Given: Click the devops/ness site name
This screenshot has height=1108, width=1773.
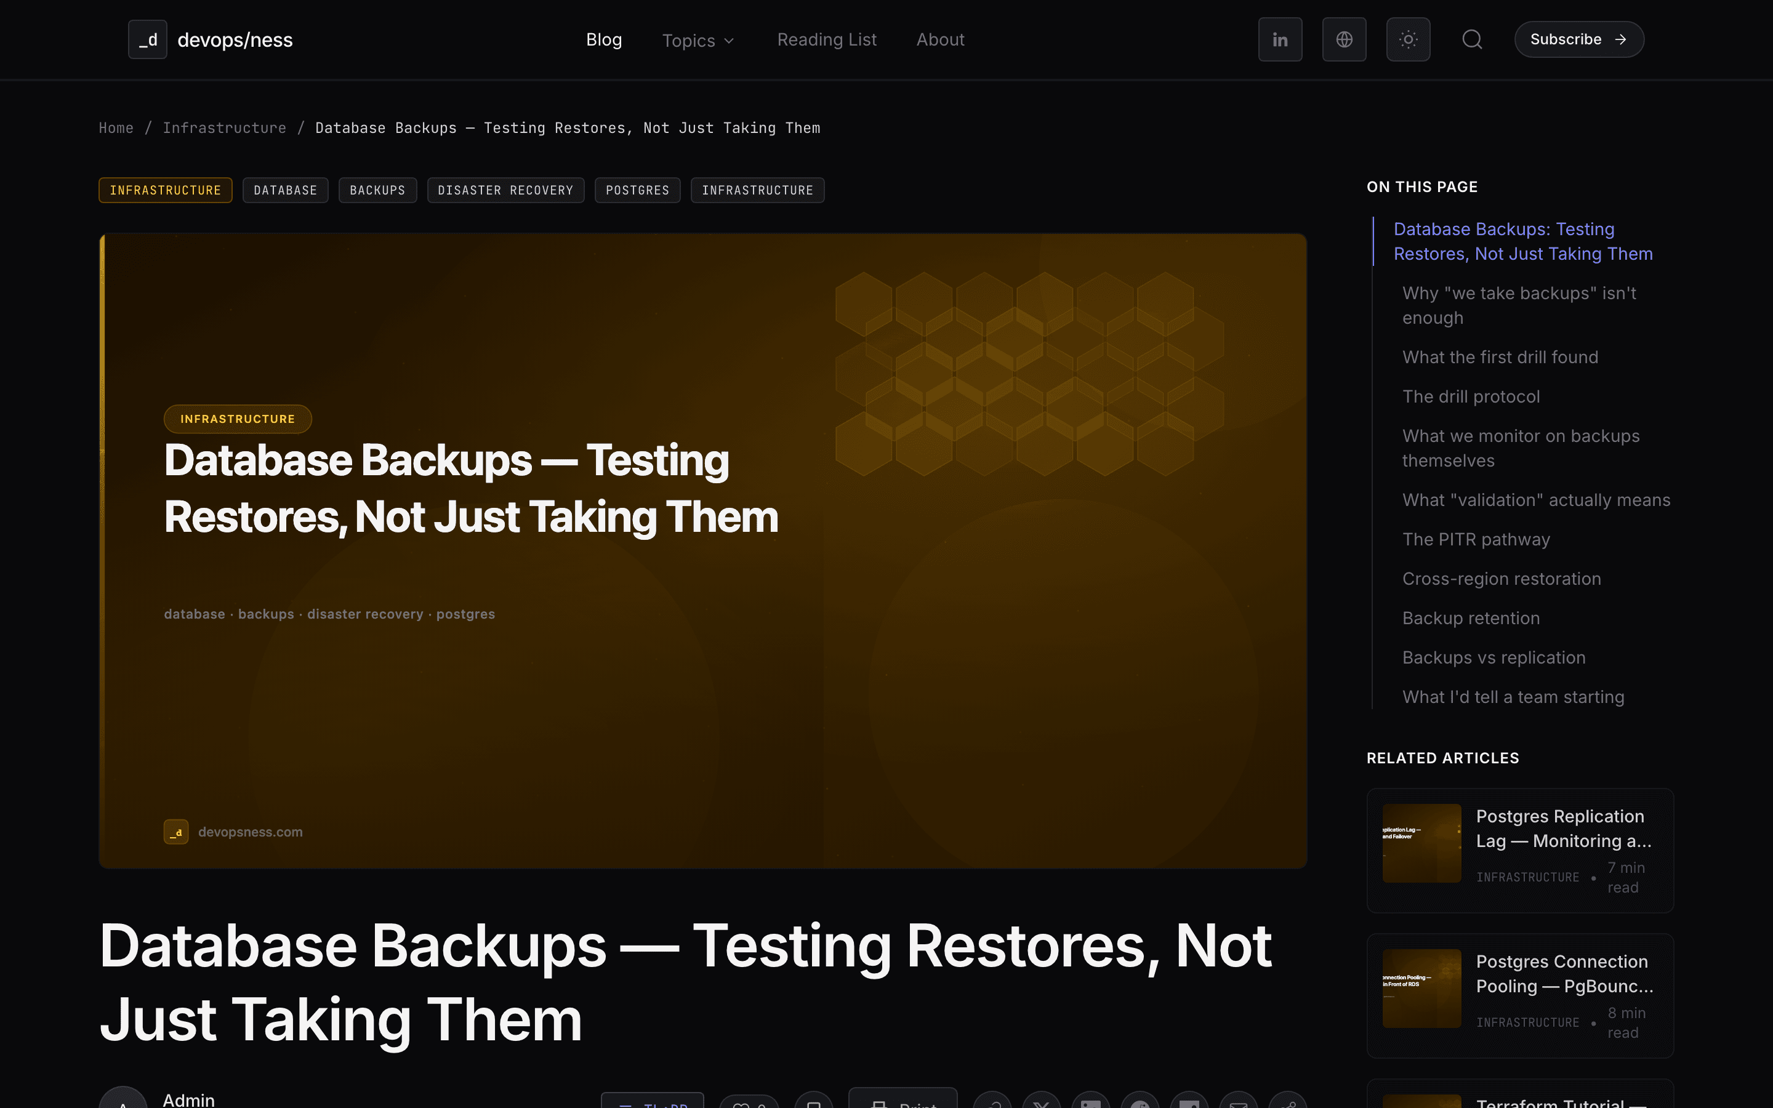Looking at the screenshot, I should [x=235, y=39].
